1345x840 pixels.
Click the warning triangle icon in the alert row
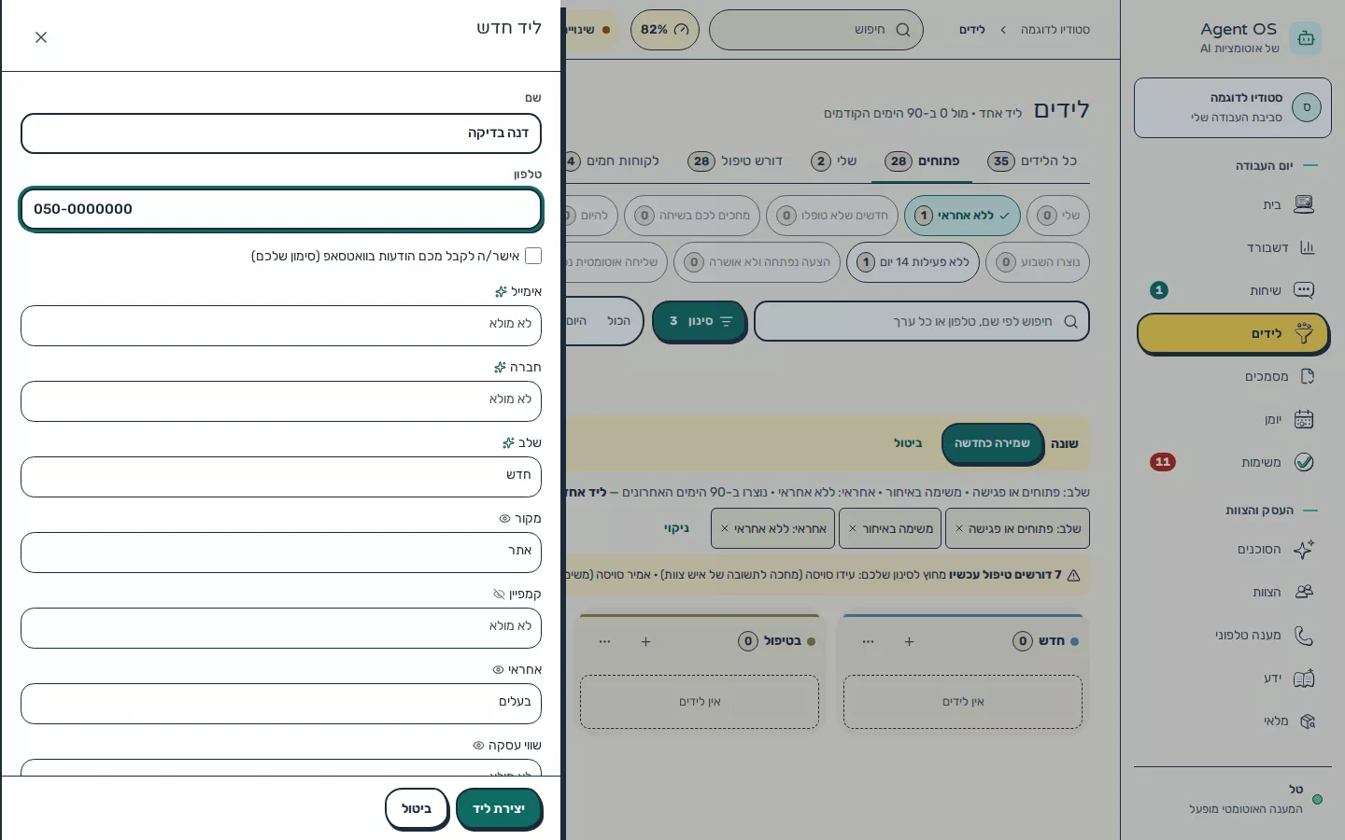[1073, 575]
